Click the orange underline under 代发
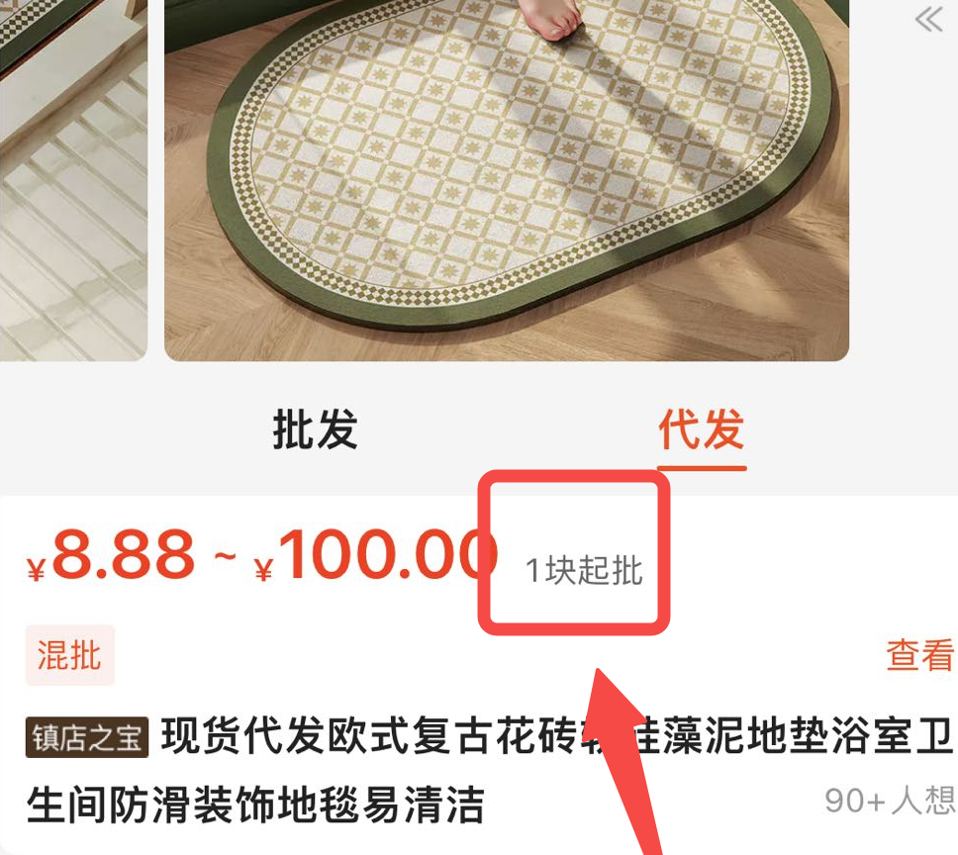The image size is (958, 855). (x=702, y=468)
